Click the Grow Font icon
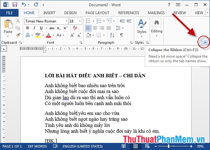Screen dimensions: 210x150 click(x=72, y=35)
